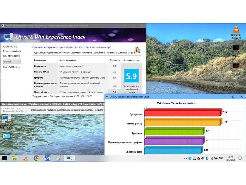Open Google Chrome from the taskbar
This screenshot has width=246, height=185.
pos(37,158)
